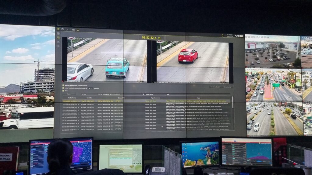Click the eye-shaped live view icon
This screenshot has width=312, height=175.
(58, 29)
